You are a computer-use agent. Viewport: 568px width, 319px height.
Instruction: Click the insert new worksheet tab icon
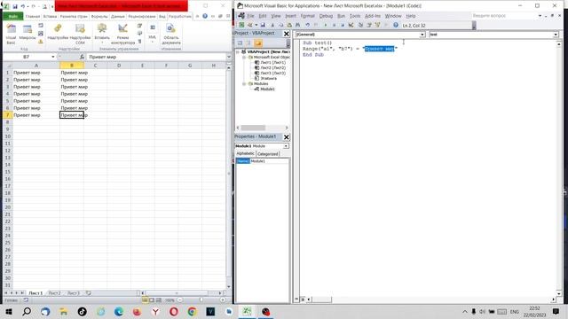(x=89, y=293)
